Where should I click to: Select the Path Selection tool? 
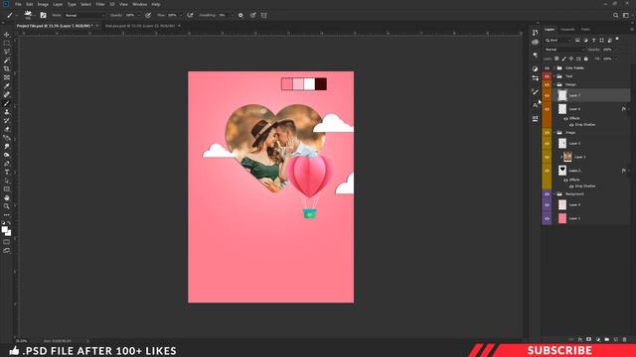7,180
